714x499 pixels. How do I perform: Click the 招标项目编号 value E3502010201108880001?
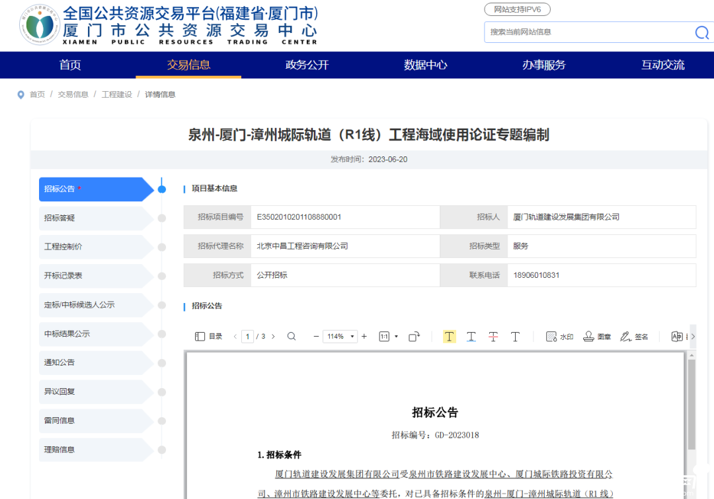299,217
